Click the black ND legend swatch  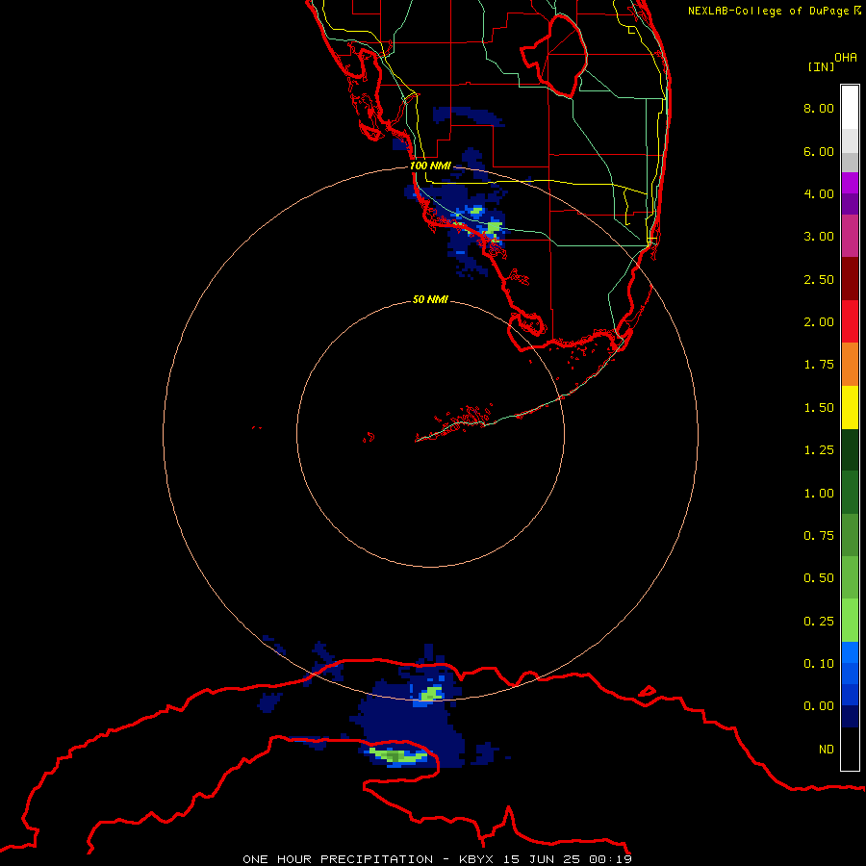pos(850,749)
